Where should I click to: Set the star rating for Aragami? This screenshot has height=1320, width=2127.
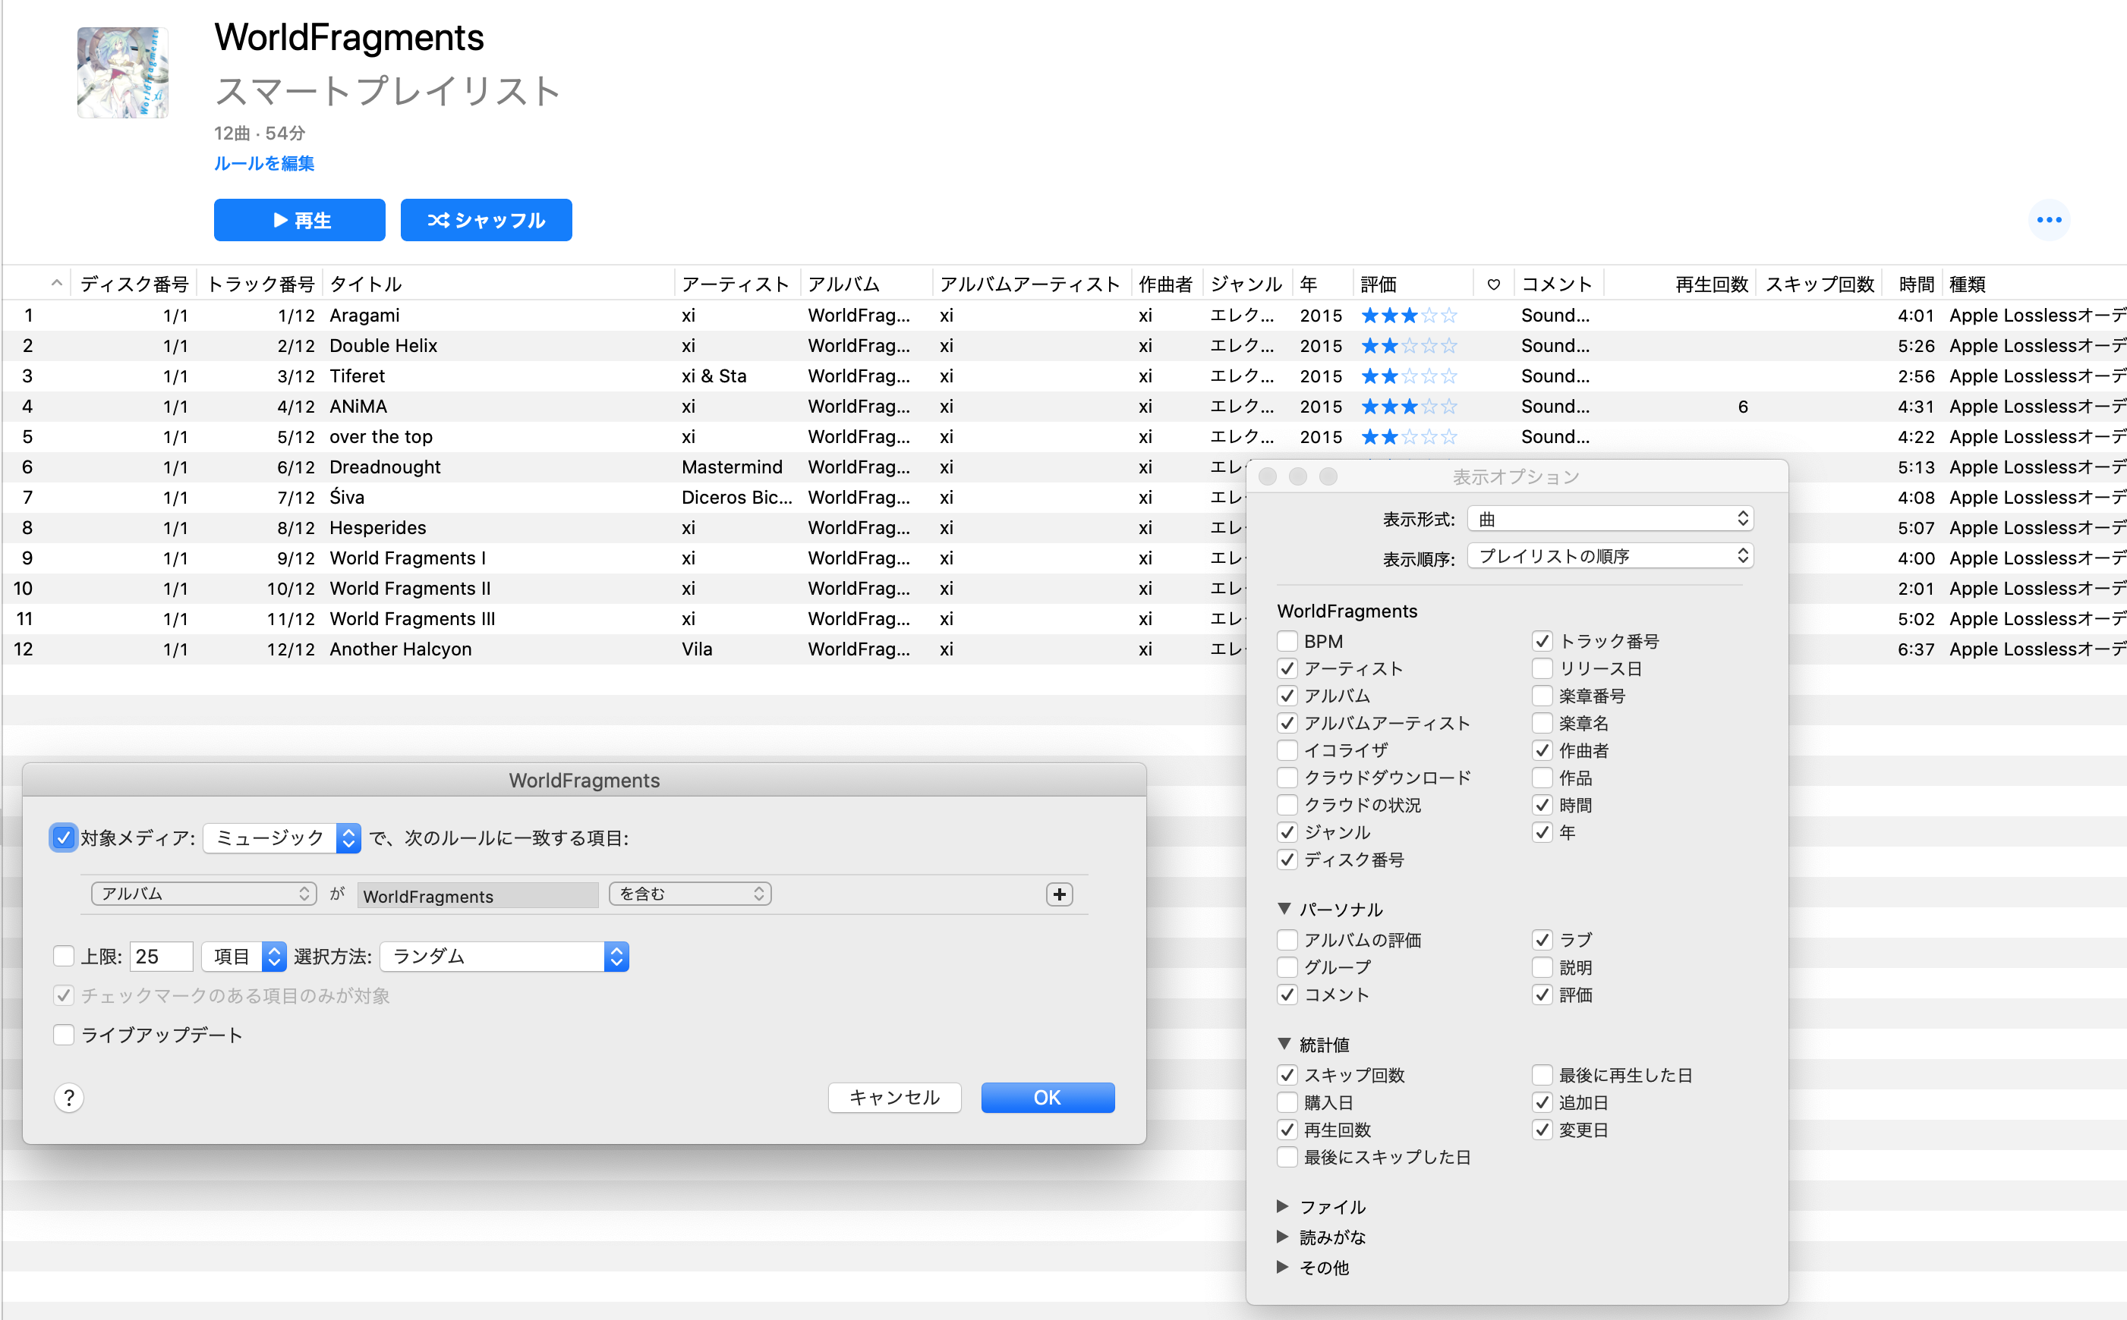1408,315
